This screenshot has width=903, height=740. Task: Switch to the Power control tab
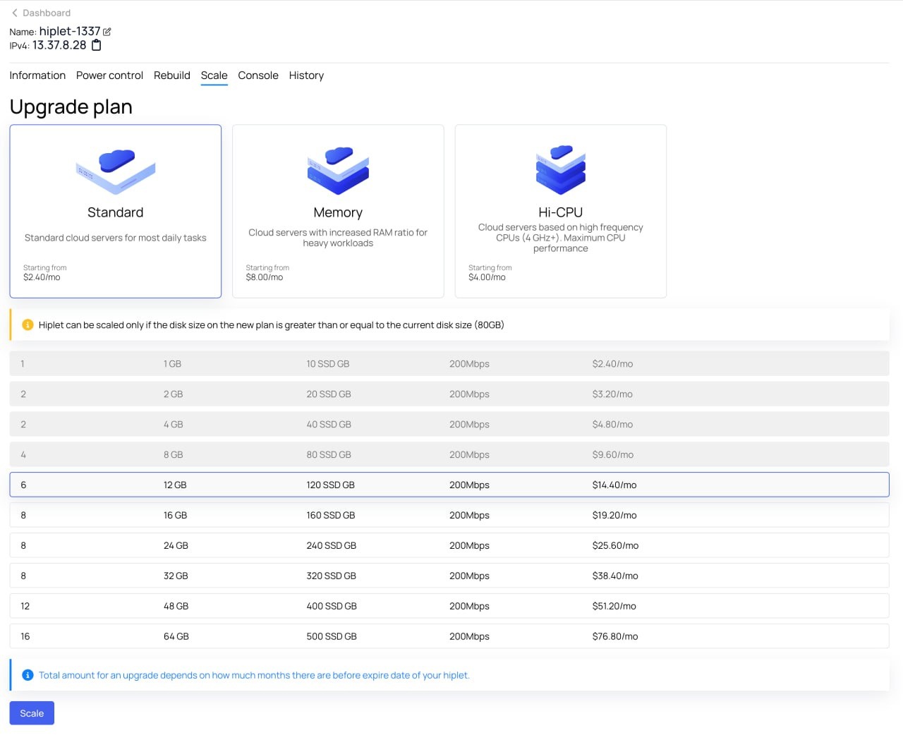109,75
